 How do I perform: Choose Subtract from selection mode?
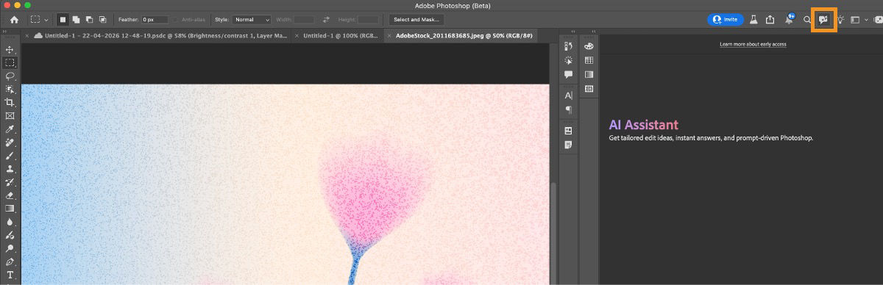pos(89,20)
